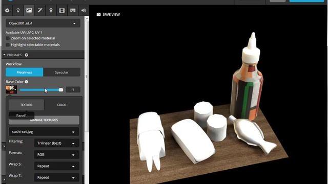Select the Materials image tab
The height and width of the screenshot is (184, 328).
click(29, 10)
